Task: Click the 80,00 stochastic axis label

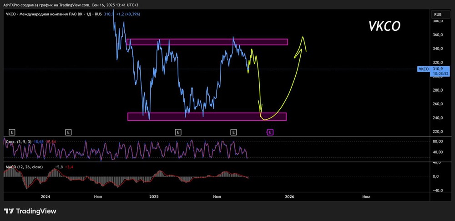Action: 438,142
